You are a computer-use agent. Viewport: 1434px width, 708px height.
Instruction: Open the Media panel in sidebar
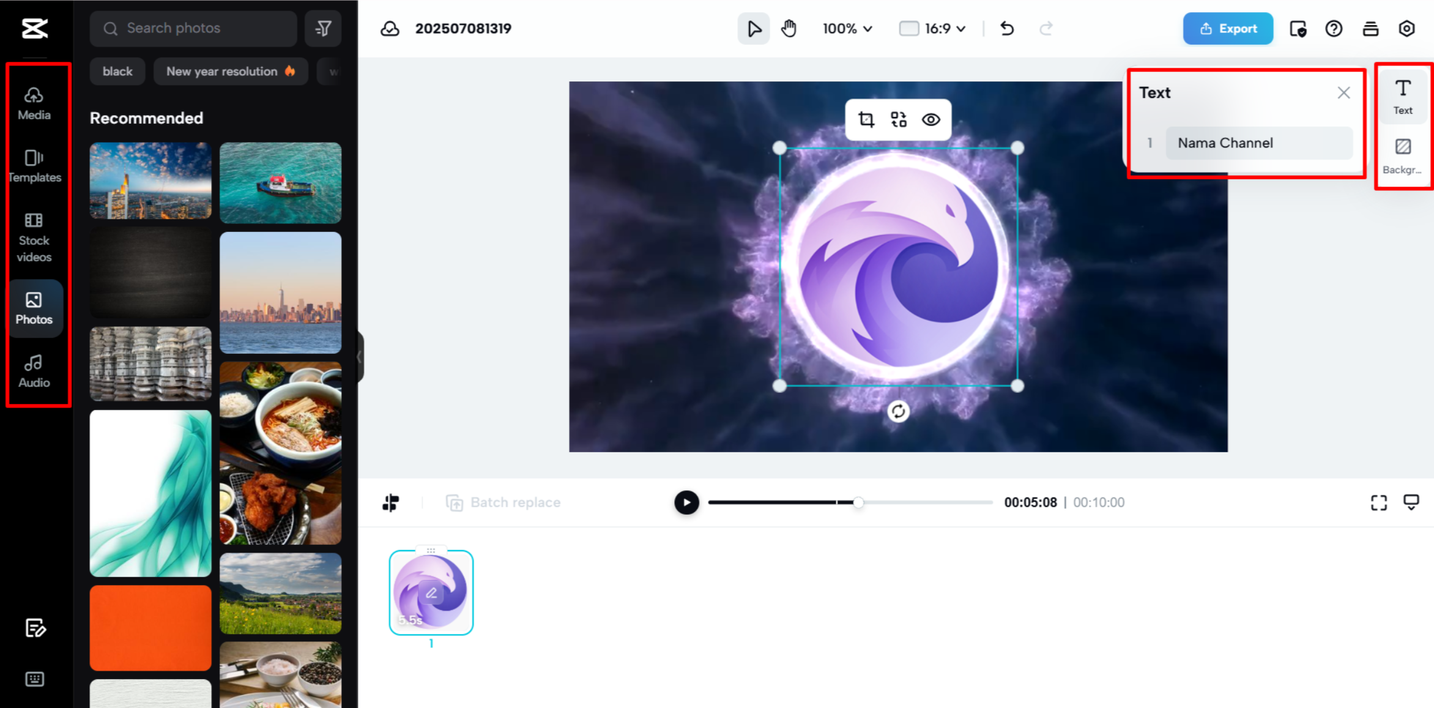point(34,103)
